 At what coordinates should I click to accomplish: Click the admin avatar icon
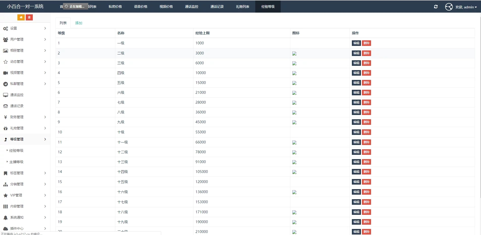tap(449, 7)
